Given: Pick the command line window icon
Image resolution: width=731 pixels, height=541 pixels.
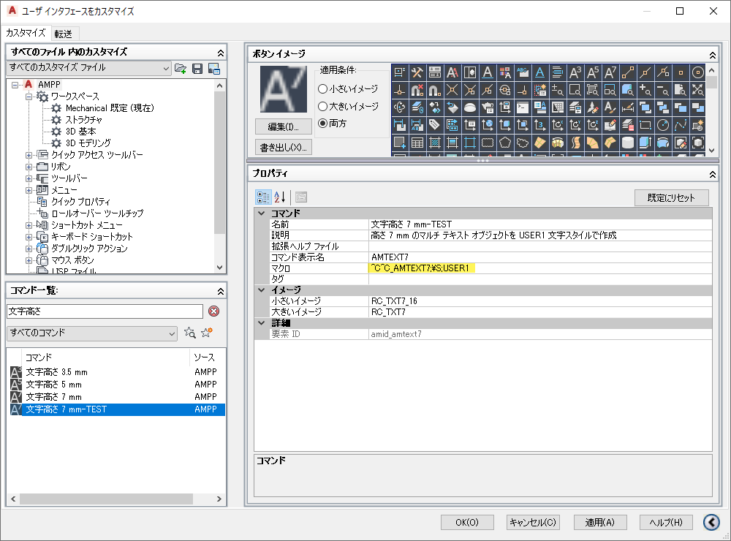Looking at the screenshot, I should pos(522,107).
